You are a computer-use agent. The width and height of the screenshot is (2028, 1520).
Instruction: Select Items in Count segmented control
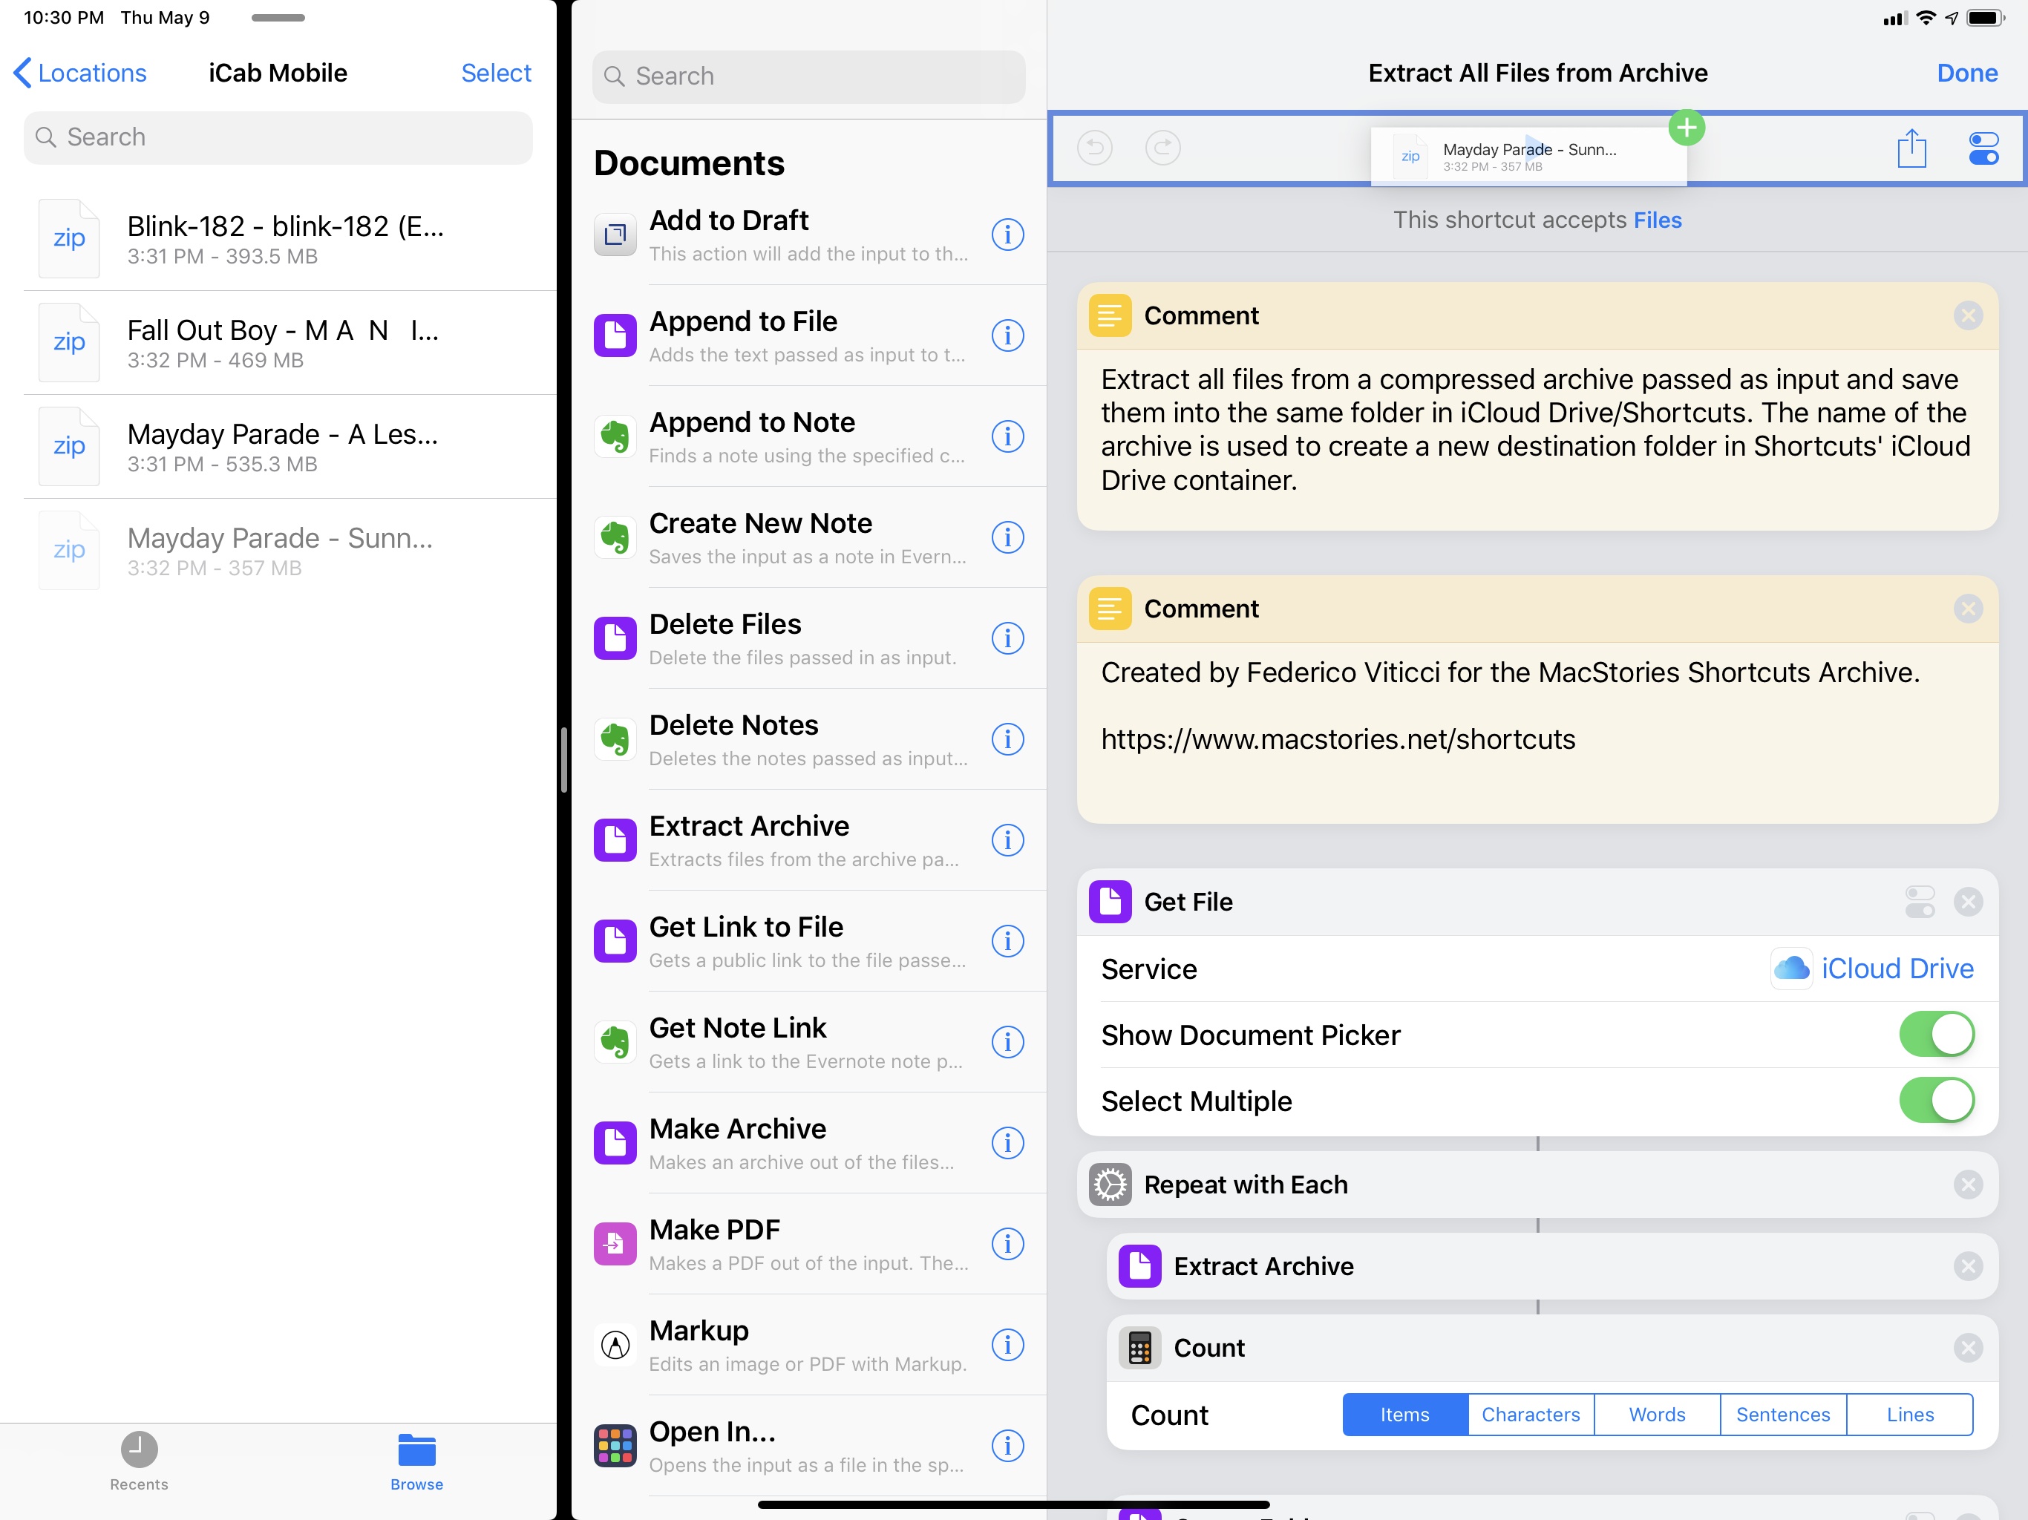pos(1404,1415)
